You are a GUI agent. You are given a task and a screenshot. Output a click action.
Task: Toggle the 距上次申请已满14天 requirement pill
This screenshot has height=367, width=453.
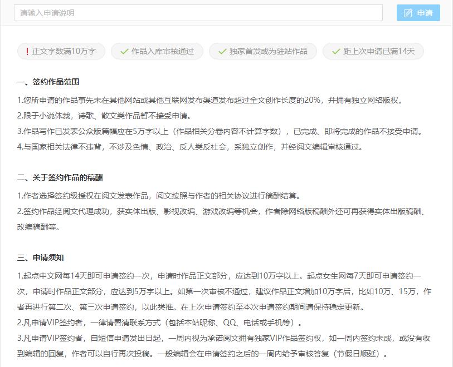pyautogui.click(x=372, y=51)
